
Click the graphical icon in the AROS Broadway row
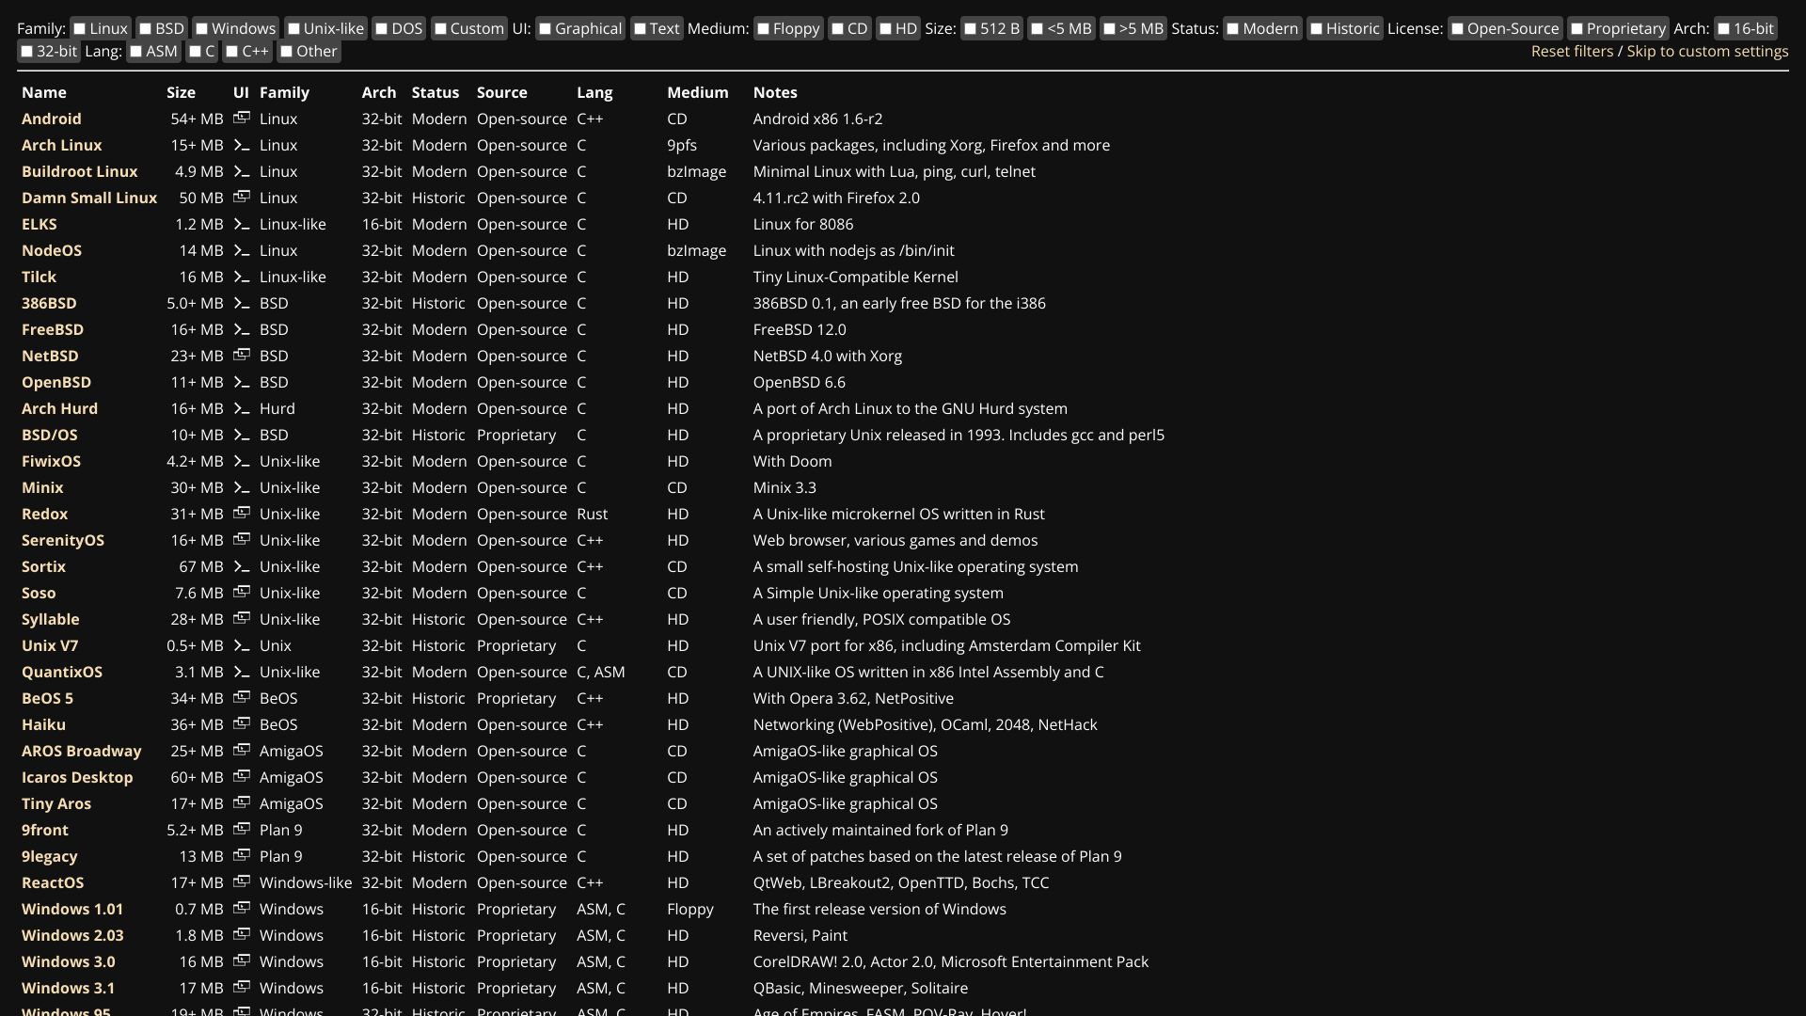click(x=242, y=751)
